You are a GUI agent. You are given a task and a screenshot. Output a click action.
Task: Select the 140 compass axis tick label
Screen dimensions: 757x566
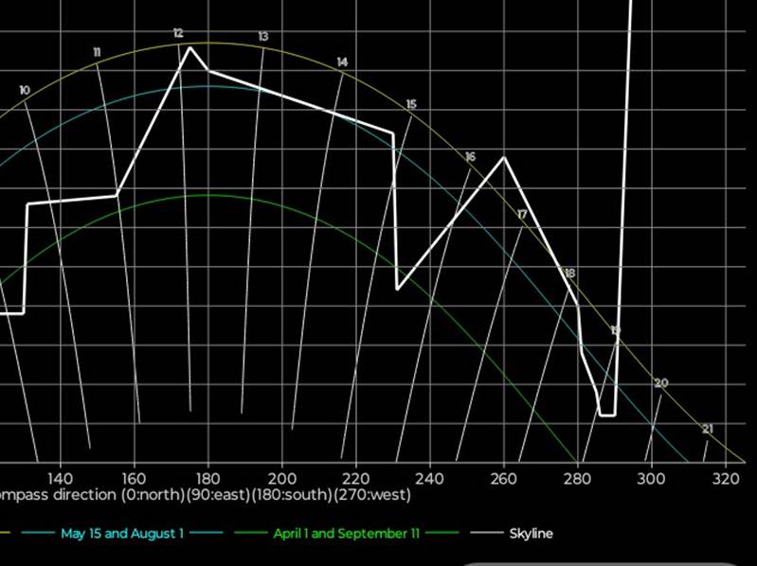click(60, 478)
